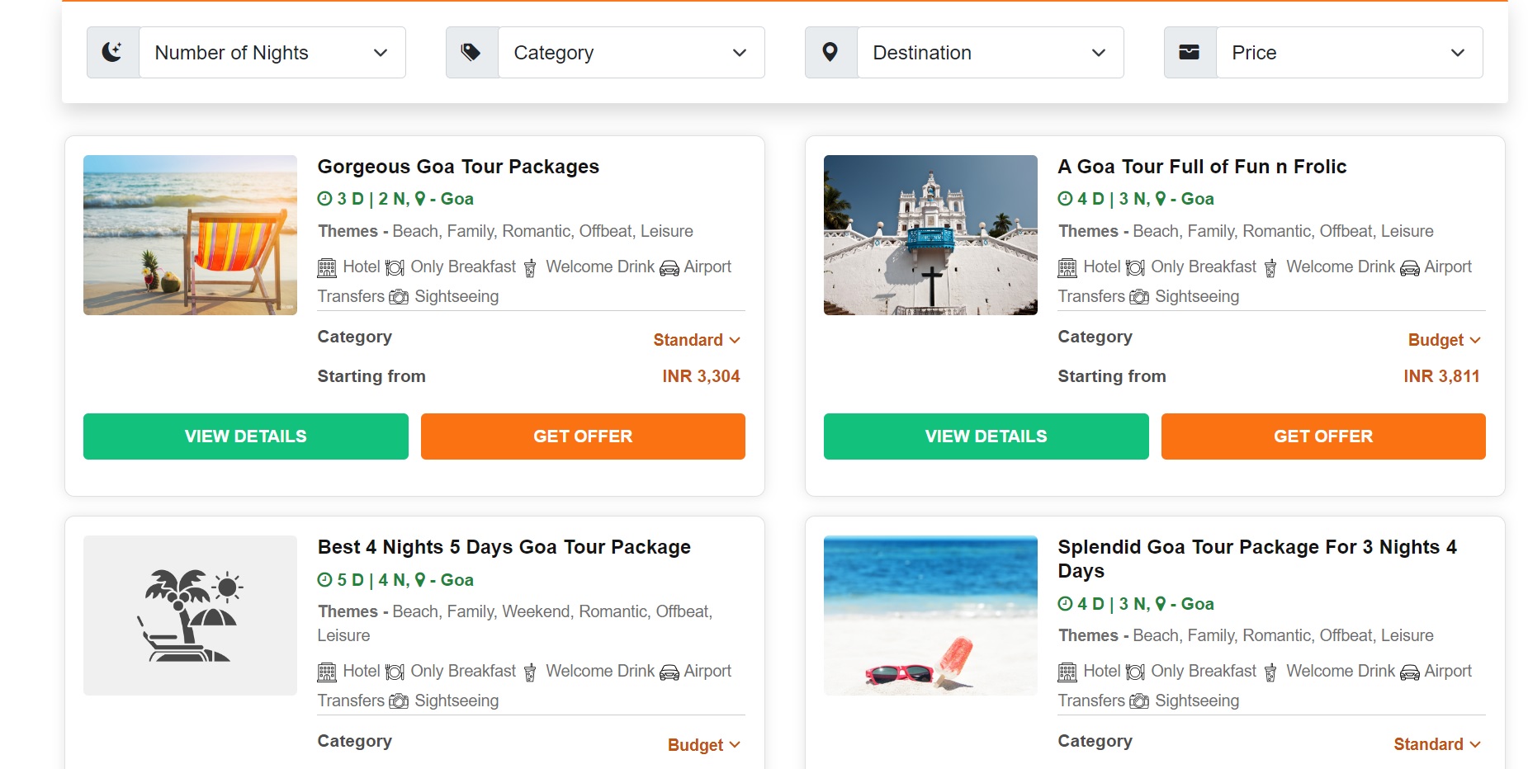The height and width of the screenshot is (769, 1528).
Task: Open the top Category filter dropdown
Action: click(631, 53)
